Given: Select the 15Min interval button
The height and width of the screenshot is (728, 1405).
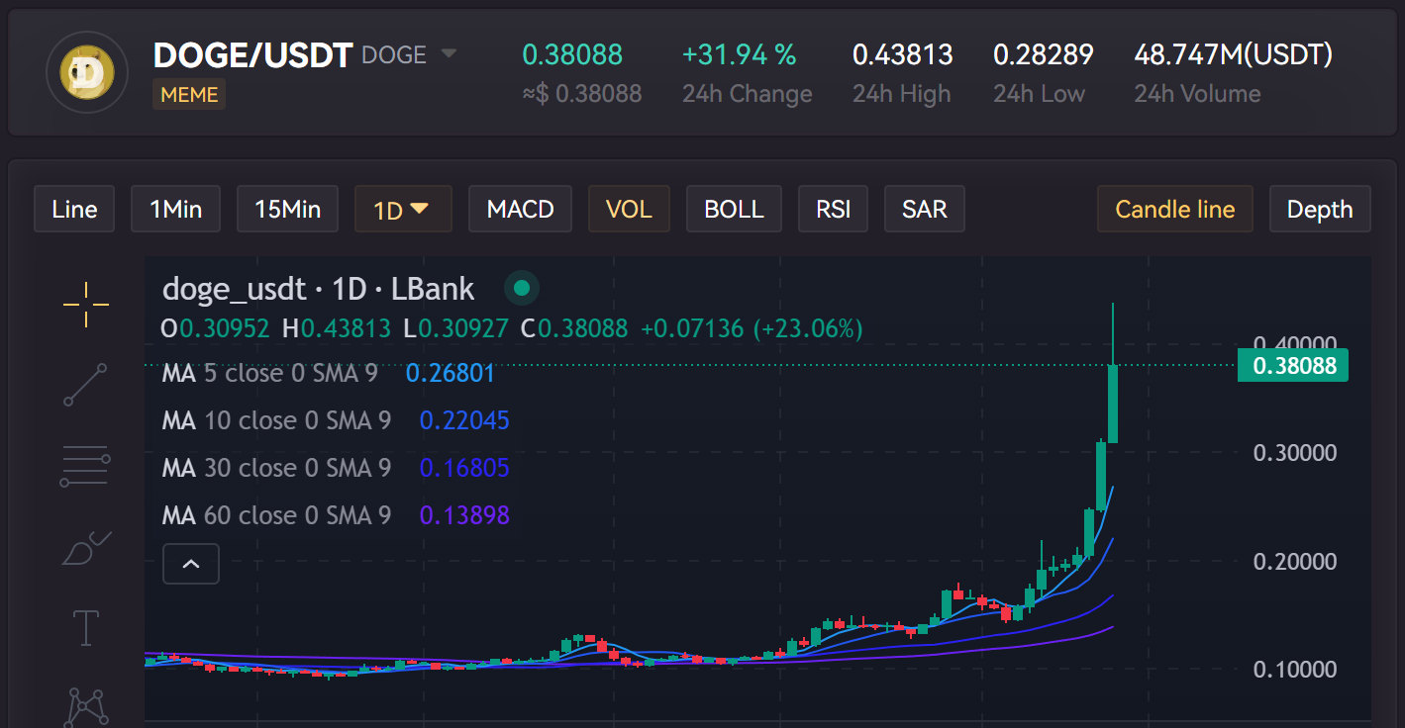Looking at the screenshot, I should tap(287, 210).
